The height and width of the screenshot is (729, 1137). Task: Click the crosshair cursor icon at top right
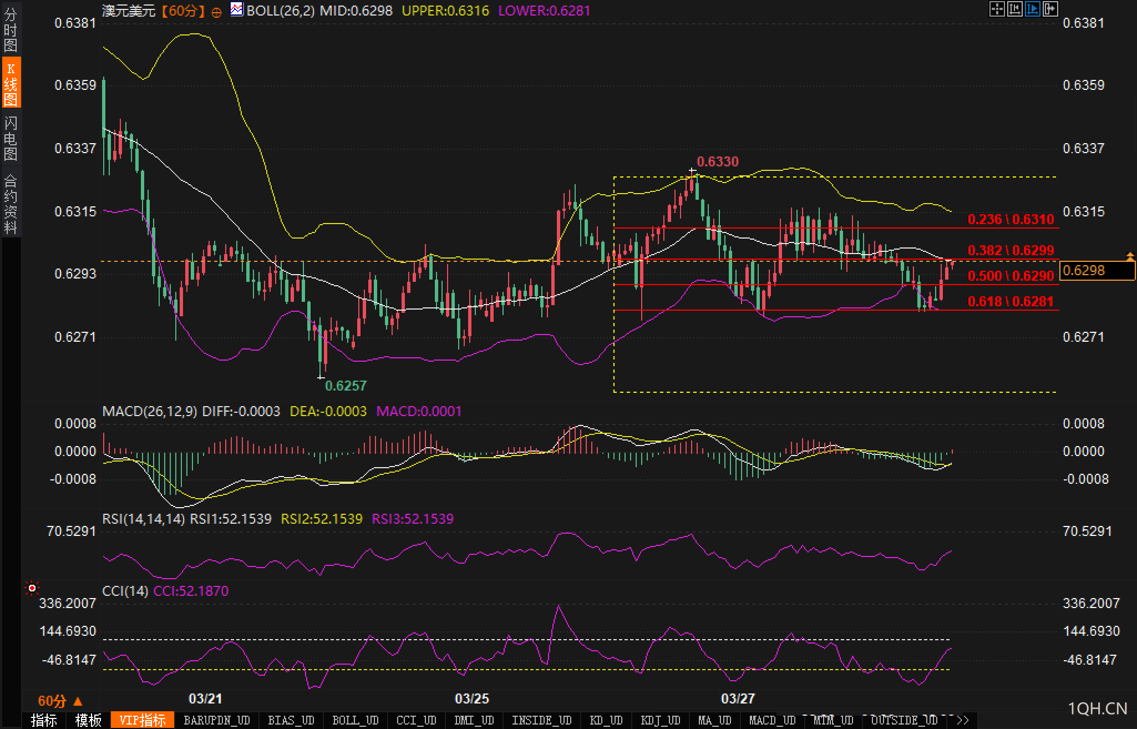997,9
